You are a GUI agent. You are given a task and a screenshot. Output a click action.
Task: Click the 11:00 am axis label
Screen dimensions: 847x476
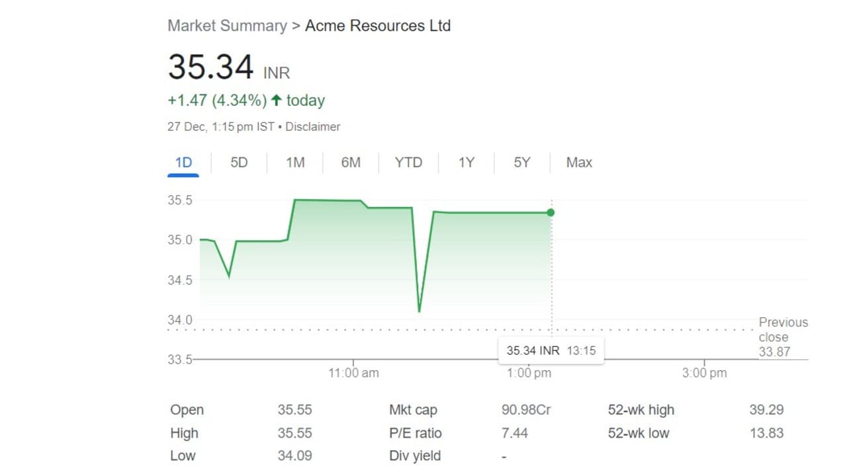(x=353, y=373)
